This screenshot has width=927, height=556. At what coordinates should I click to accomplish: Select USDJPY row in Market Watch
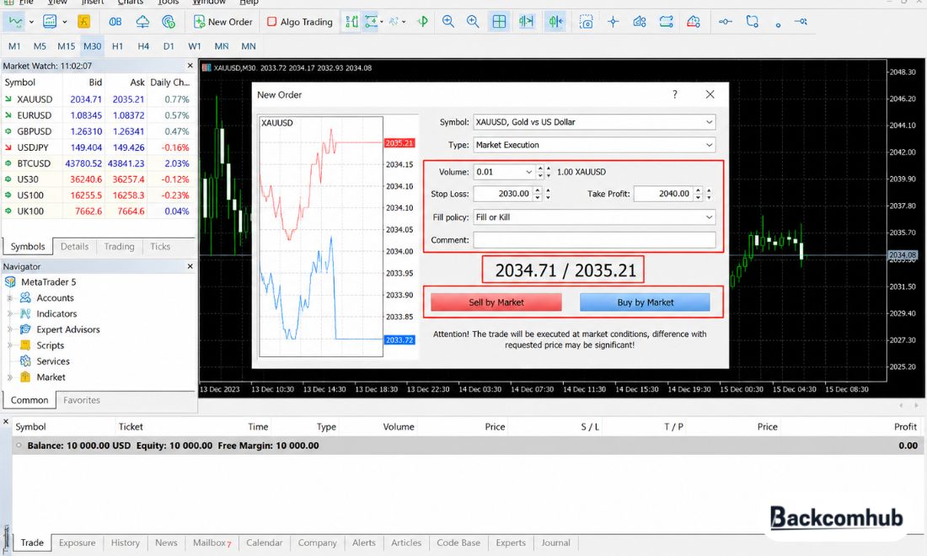98,147
